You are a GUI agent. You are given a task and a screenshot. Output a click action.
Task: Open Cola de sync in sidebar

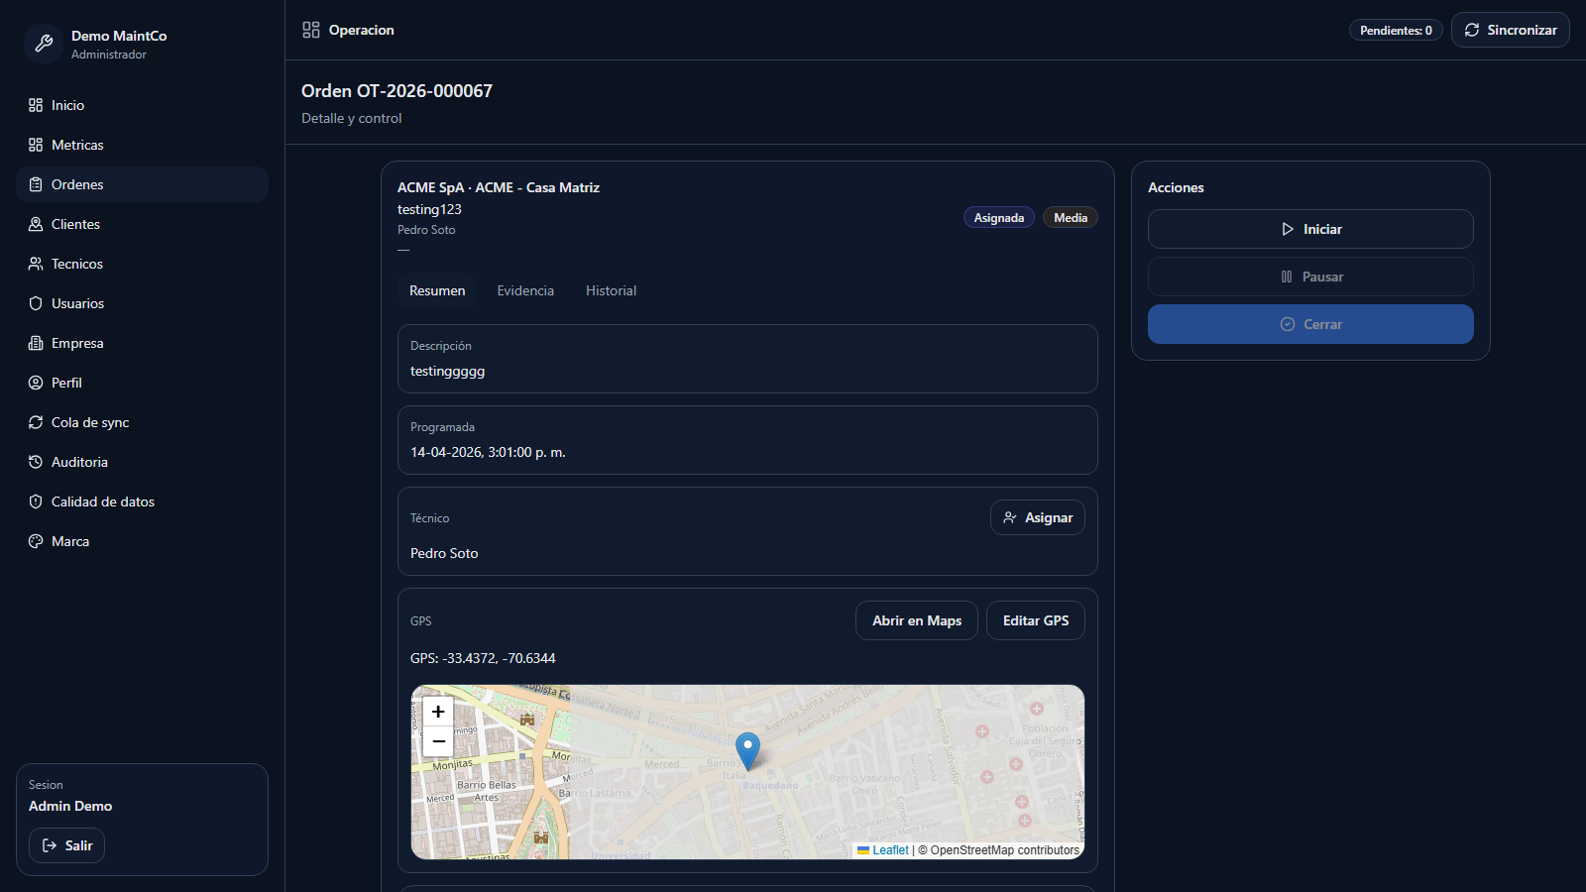pyautogui.click(x=89, y=422)
